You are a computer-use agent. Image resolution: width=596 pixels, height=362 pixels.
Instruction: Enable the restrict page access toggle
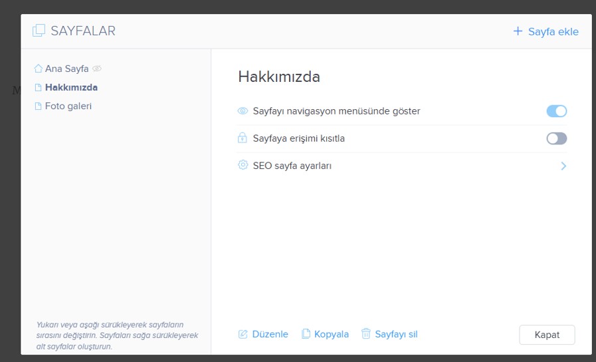556,138
